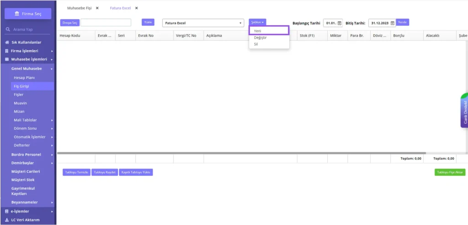Click the Yükle button
The image size is (468, 225).
pos(148,22)
